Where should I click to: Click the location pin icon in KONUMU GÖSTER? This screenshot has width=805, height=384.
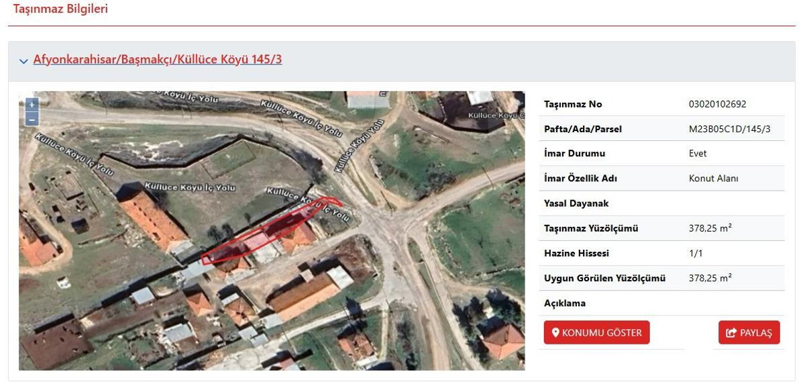coord(555,332)
